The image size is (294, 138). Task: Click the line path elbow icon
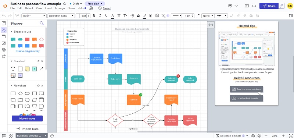click(x=198, y=16)
